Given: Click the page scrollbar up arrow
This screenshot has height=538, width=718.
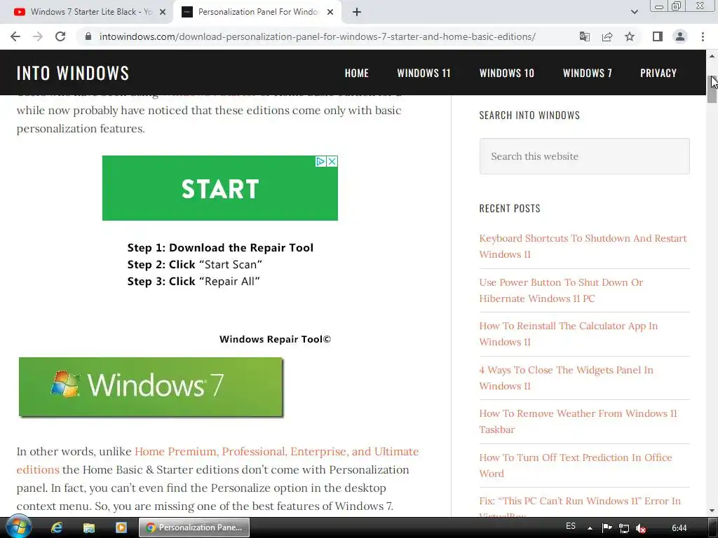Looking at the screenshot, I should coord(712,56).
